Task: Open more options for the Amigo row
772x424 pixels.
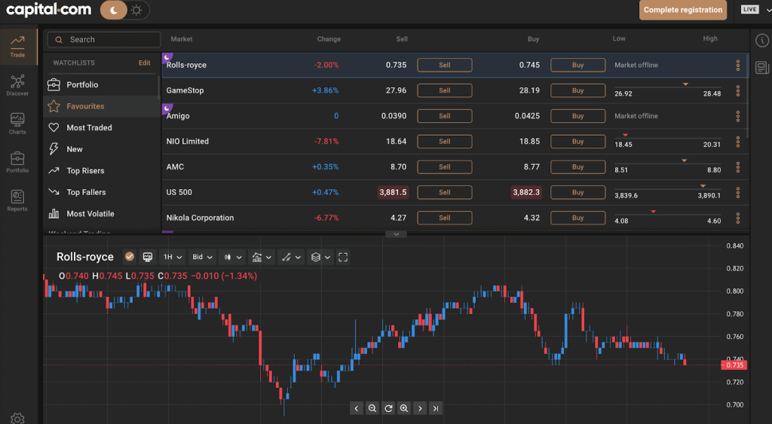Action: coord(737,116)
